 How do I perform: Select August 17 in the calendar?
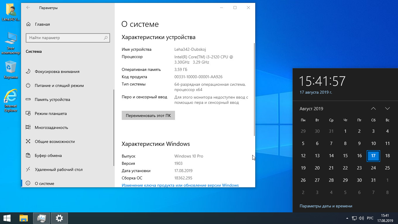tap(373, 156)
